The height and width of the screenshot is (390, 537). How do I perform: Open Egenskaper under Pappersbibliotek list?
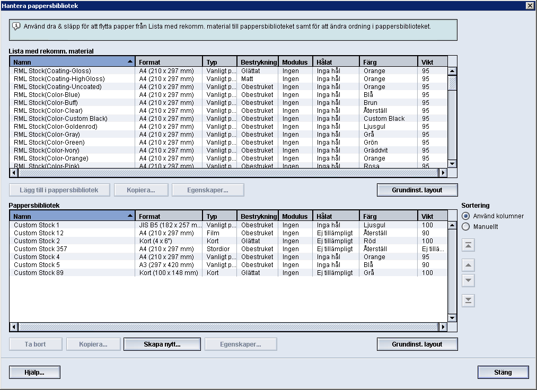[x=241, y=344]
